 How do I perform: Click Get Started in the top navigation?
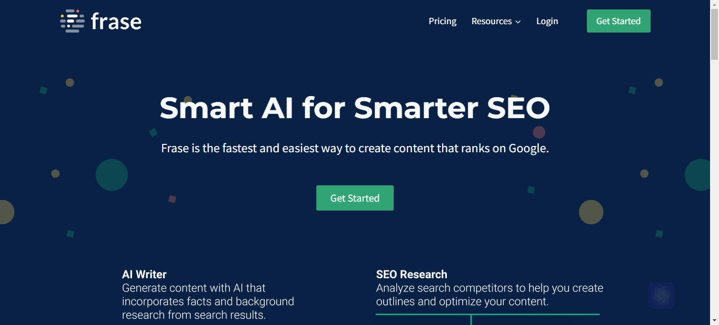click(x=618, y=21)
